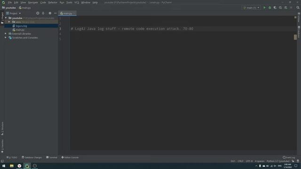Open the Tools menu

(69, 2)
